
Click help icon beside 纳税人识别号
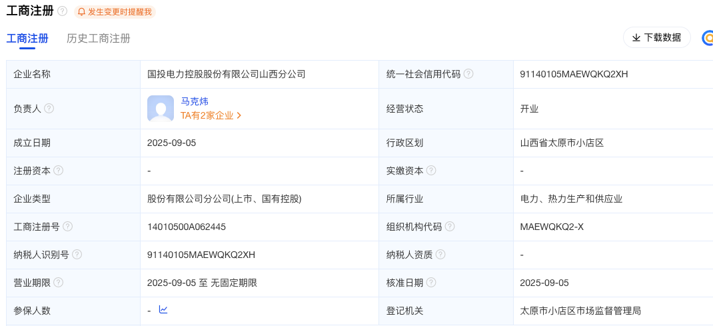[x=77, y=254]
